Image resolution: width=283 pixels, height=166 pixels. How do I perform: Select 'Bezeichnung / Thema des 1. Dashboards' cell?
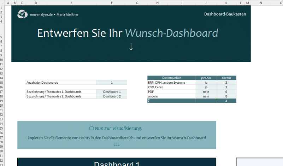click(x=61, y=92)
